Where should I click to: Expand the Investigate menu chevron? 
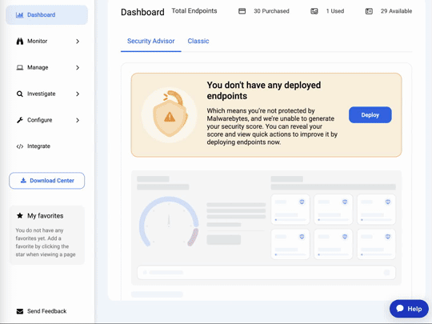click(x=78, y=94)
